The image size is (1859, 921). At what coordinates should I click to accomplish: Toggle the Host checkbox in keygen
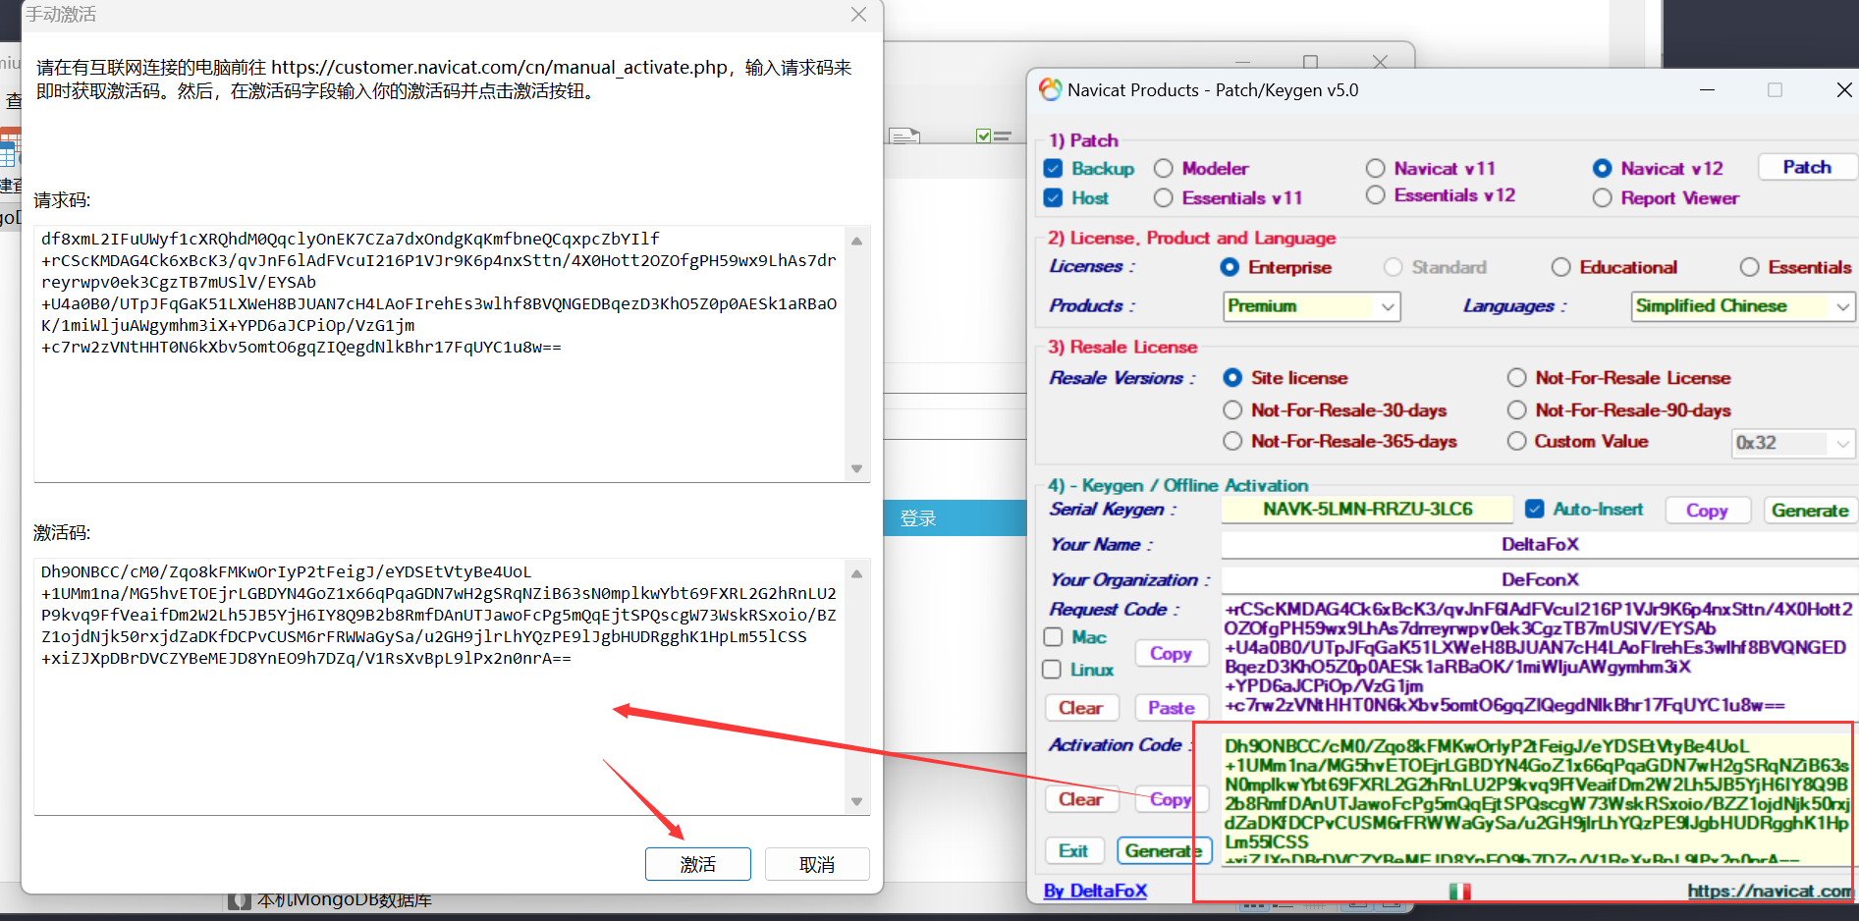[1053, 197]
